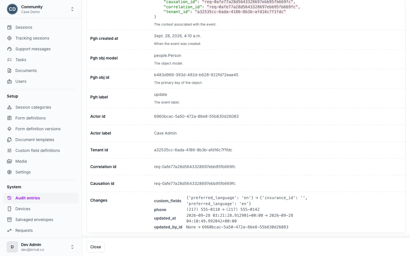The height and width of the screenshot is (256, 410).
Task: Click the Salvaged envelopes archive icon
Action: pos(9,220)
